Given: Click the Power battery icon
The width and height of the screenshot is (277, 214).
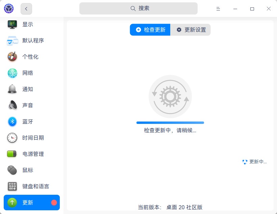Looking at the screenshot, I should point(12,154).
